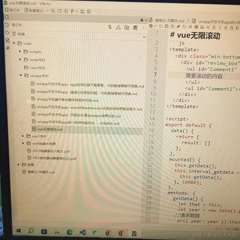The height and width of the screenshot is (240, 240).
Task: Open the three-dot more menu in the notebook panel
Action: [x=143, y=28]
